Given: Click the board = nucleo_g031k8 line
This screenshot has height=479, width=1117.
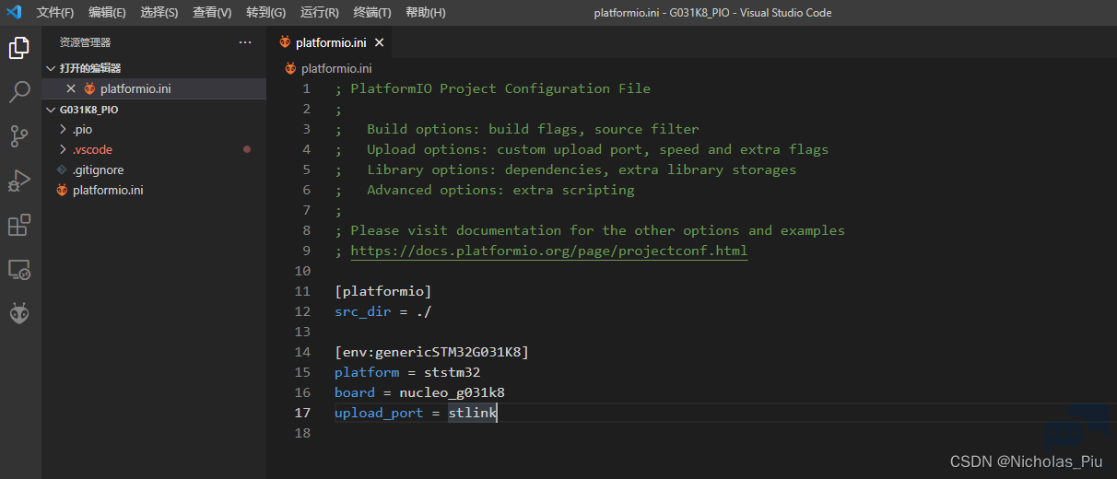Looking at the screenshot, I should click(419, 392).
